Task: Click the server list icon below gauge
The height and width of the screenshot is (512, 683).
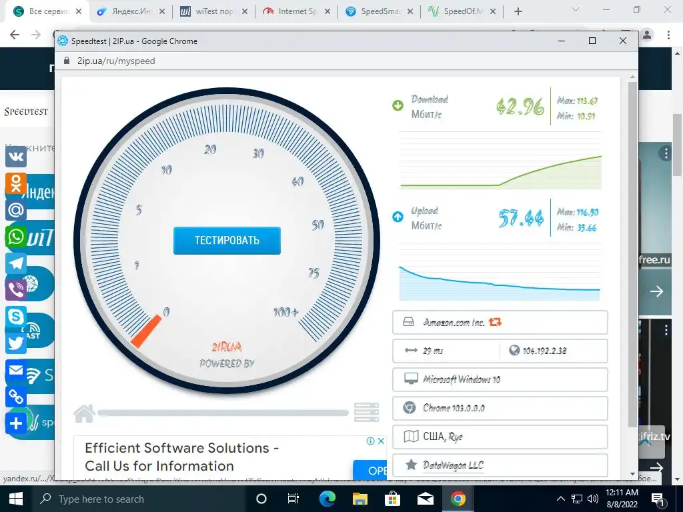Action: point(366,412)
